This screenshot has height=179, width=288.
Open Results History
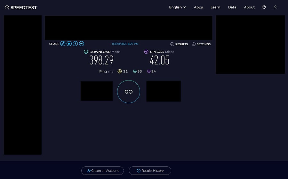(150, 171)
